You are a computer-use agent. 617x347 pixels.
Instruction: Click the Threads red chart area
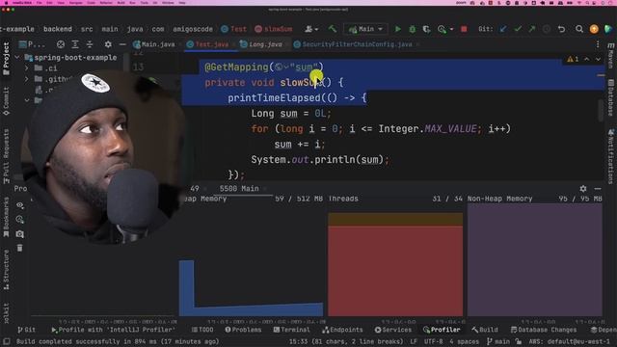coord(395,271)
